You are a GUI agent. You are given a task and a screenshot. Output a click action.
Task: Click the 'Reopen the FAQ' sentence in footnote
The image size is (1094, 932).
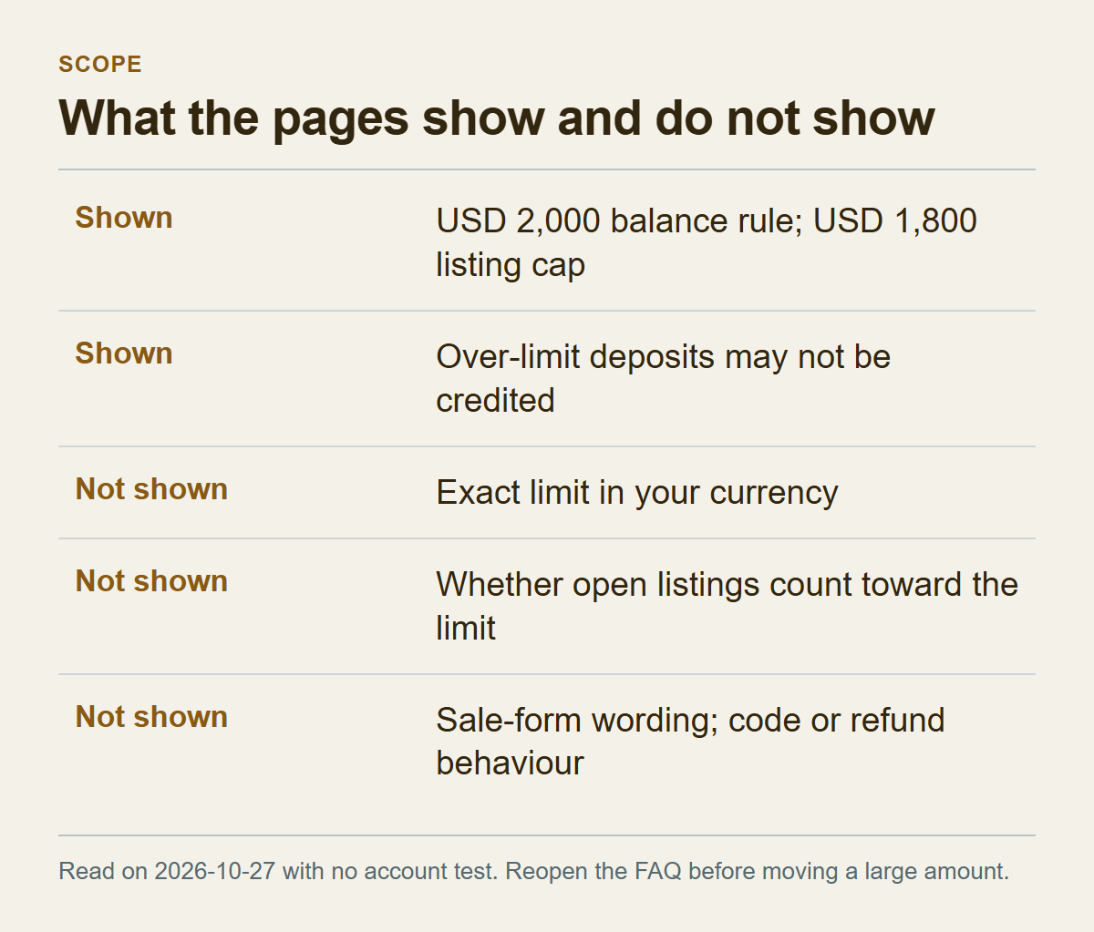point(758,871)
